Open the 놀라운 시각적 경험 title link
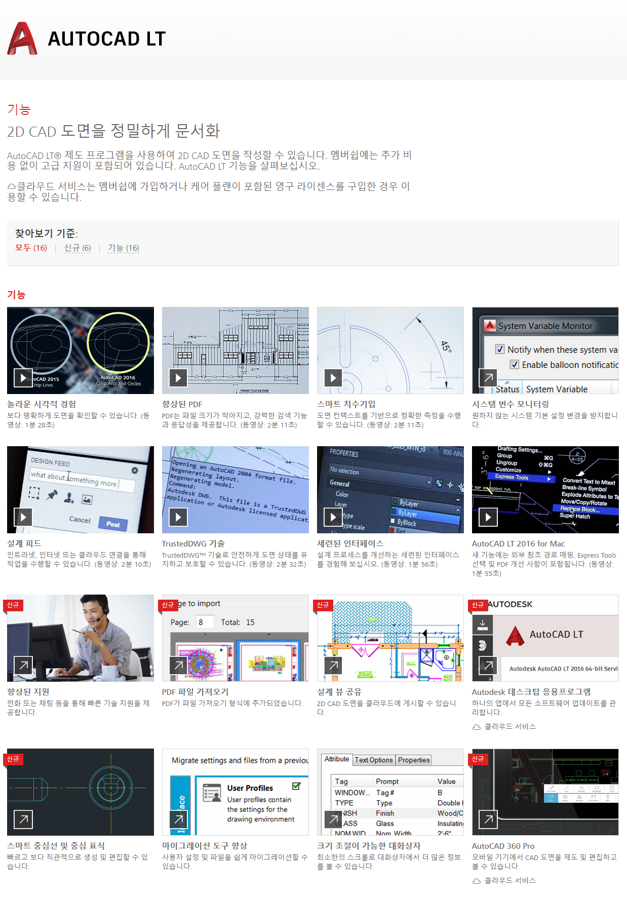 pyautogui.click(x=42, y=404)
